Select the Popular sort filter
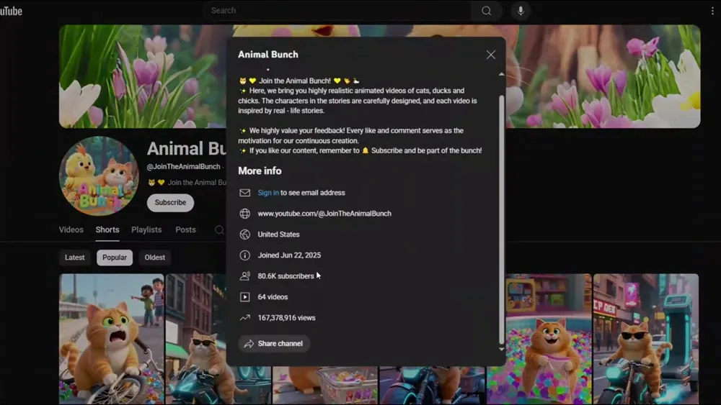 pos(115,258)
